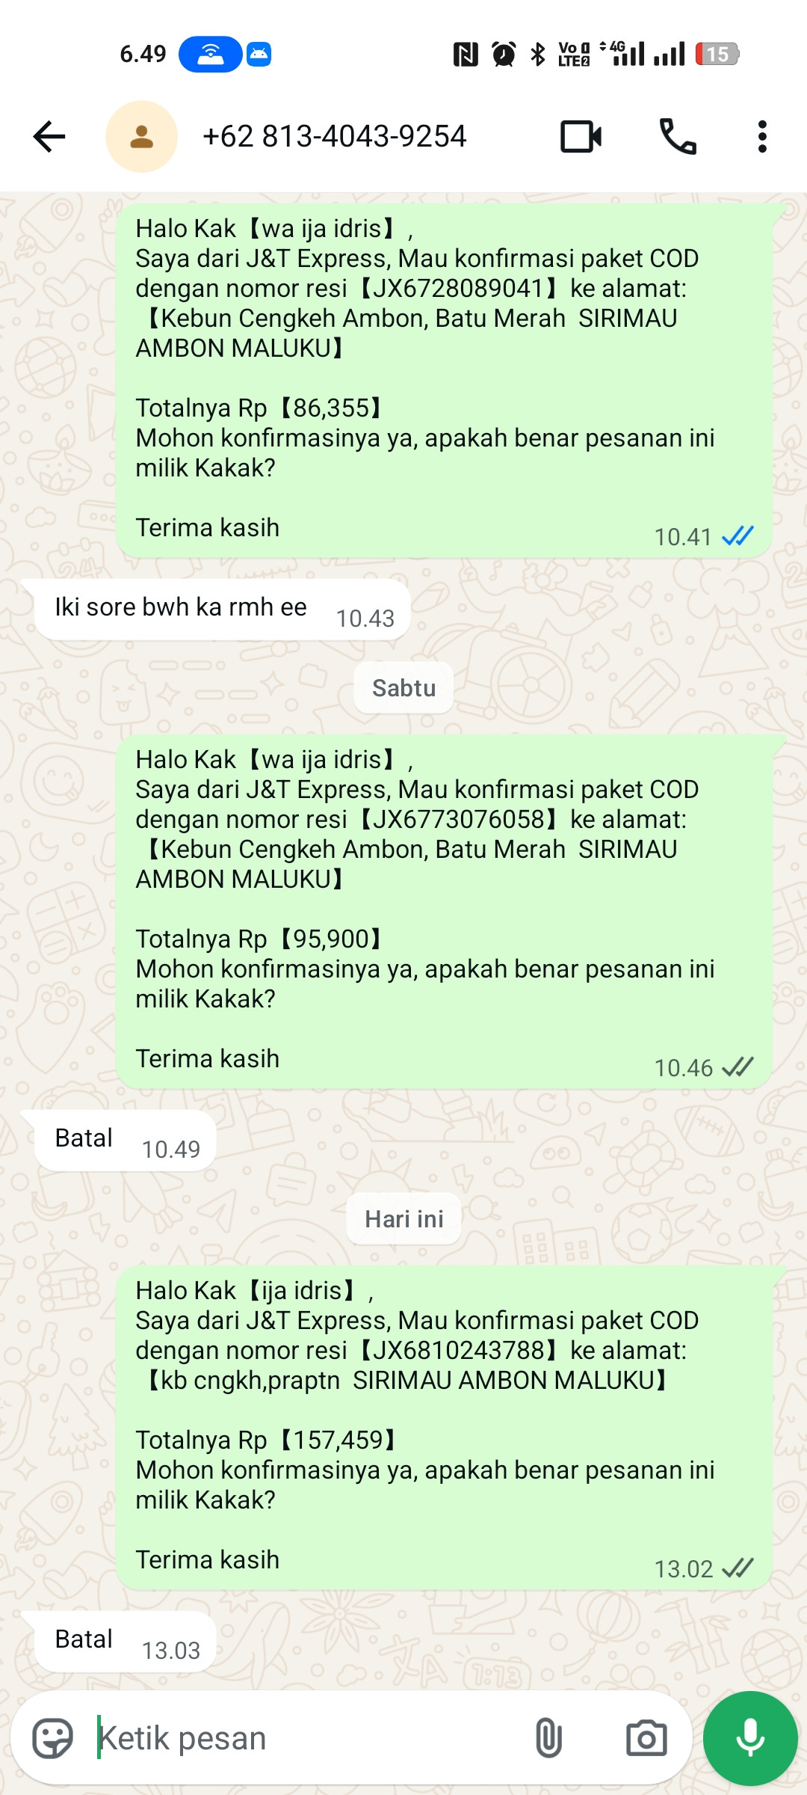Tap the Sabtu date separator
The height and width of the screenshot is (1795, 807).
[x=403, y=688]
